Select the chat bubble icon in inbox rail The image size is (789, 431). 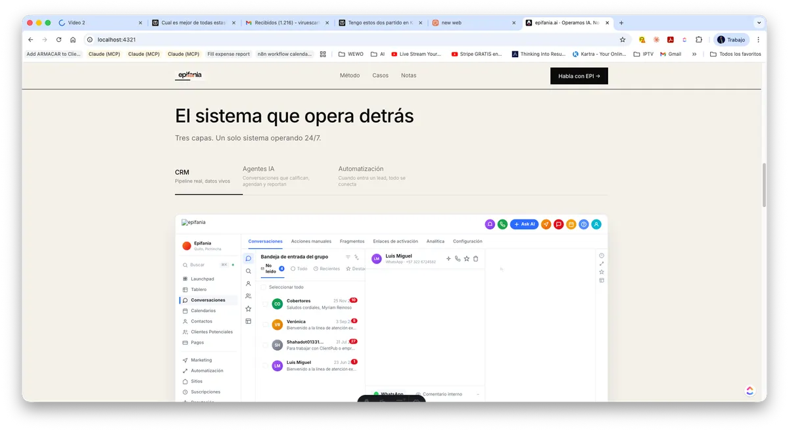(248, 259)
